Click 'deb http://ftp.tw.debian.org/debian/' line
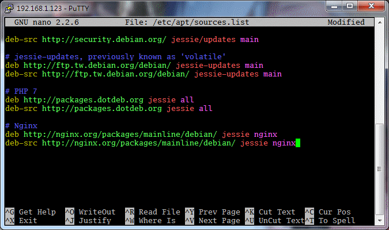This screenshot has height=230, width=389. tap(134, 66)
